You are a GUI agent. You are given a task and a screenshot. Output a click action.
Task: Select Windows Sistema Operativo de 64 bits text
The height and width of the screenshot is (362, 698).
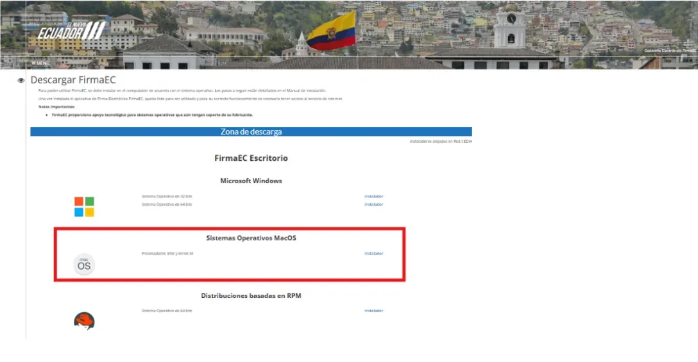[167, 204]
